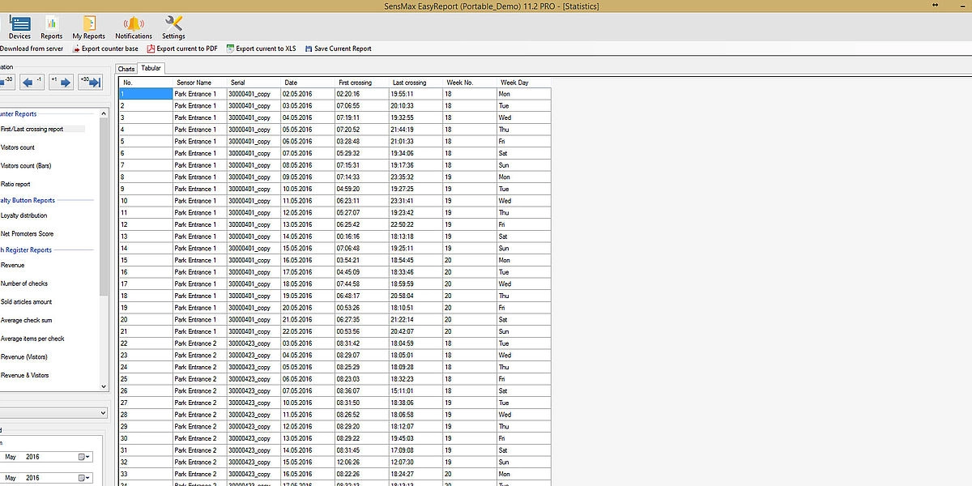The width and height of the screenshot is (972, 486).
Task: Sort by the Date column header
Action: click(x=308, y=83)
